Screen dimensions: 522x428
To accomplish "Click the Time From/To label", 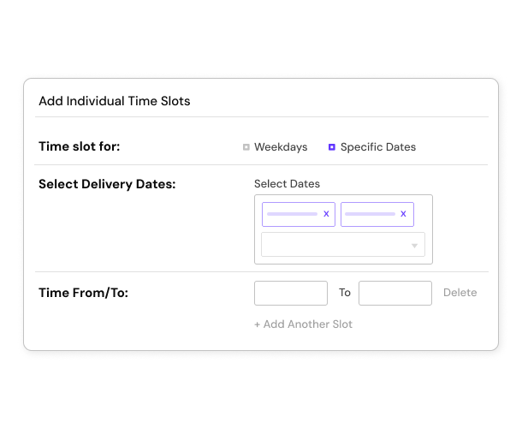I will pos(83,293).
